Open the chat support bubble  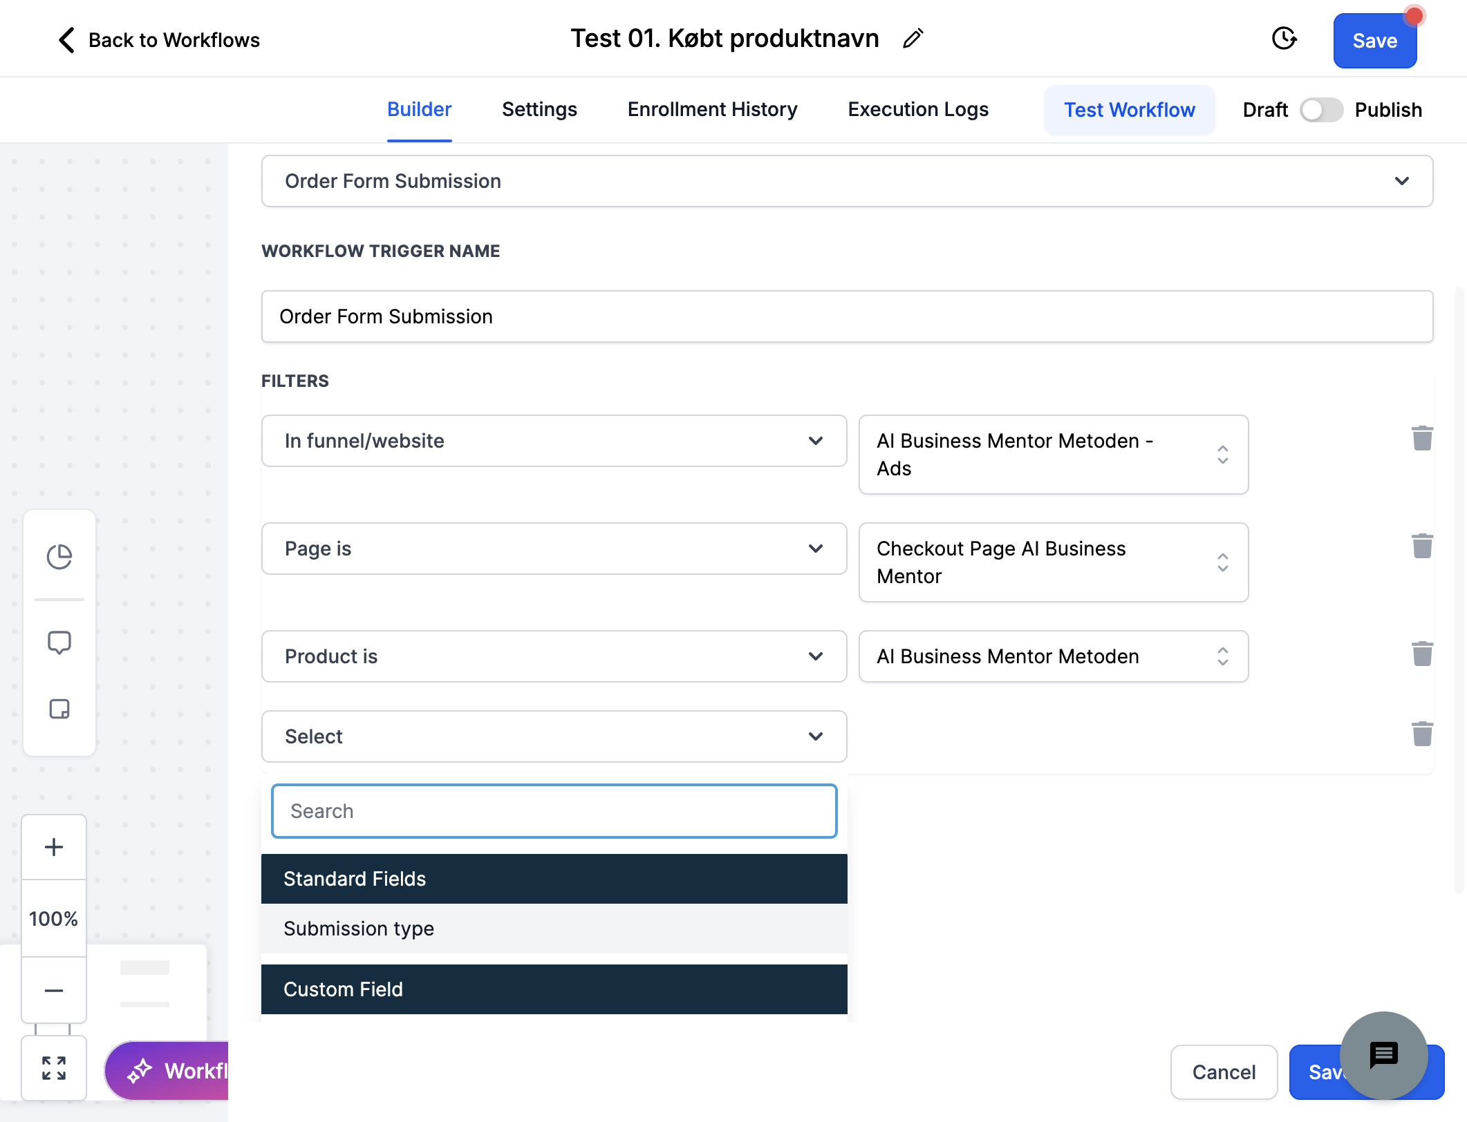pos(1384,1056)
